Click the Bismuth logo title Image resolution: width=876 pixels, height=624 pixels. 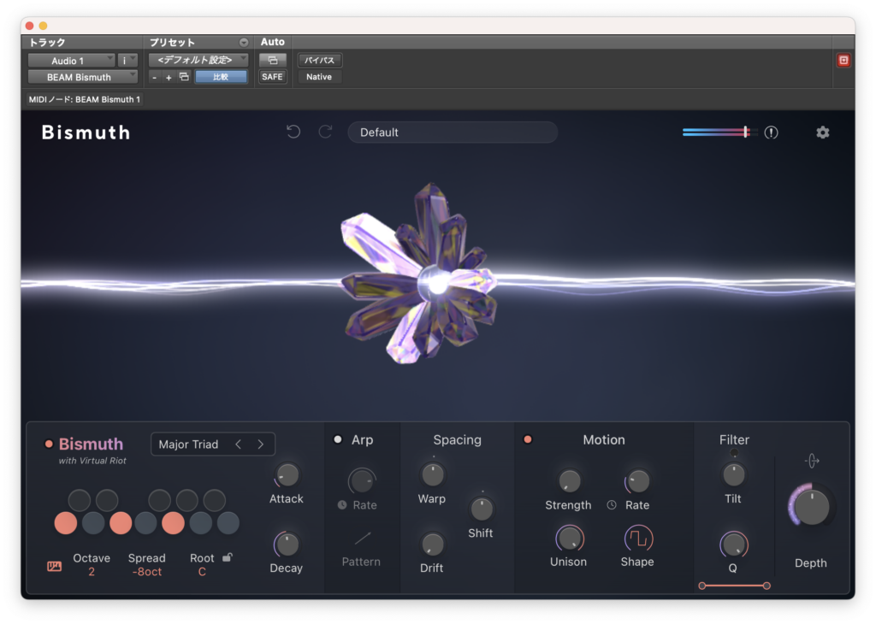(x=86, y=132)
